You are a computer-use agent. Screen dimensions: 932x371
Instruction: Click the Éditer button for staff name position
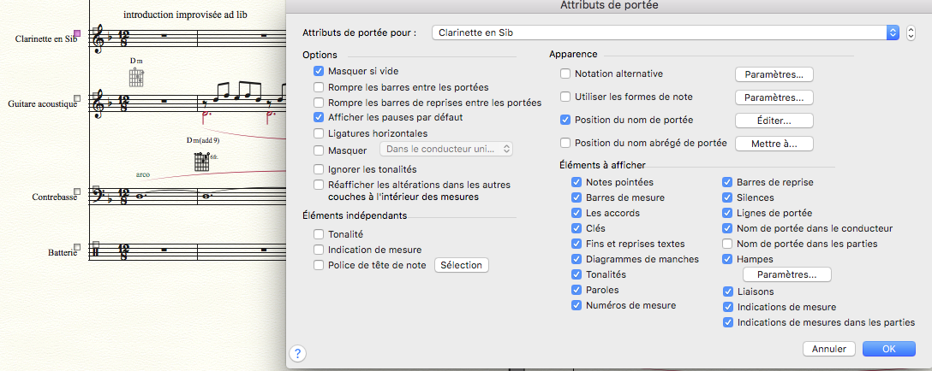point(774,121)
